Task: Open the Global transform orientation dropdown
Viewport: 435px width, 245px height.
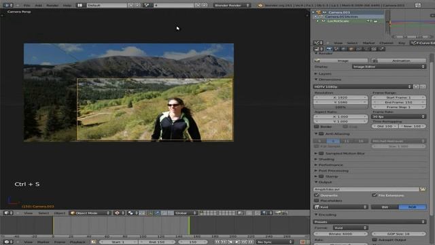Action: pos(186,213)
